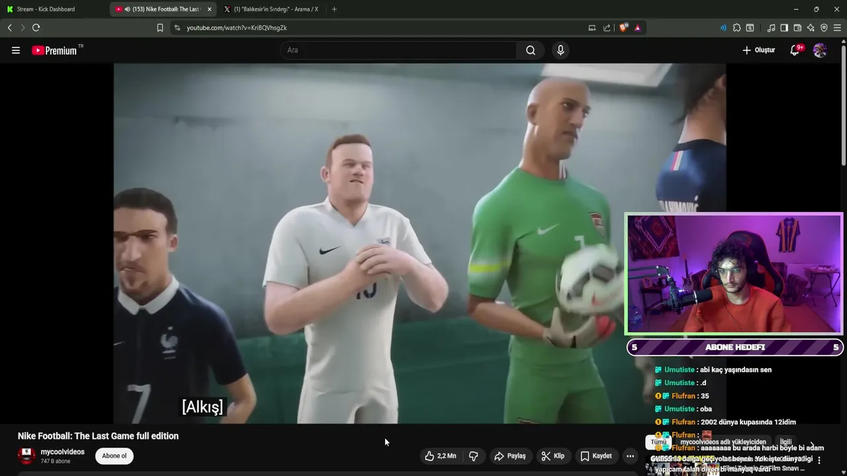
Task: Open the more actions three-dot menu below video
Action: coord(630,456)
